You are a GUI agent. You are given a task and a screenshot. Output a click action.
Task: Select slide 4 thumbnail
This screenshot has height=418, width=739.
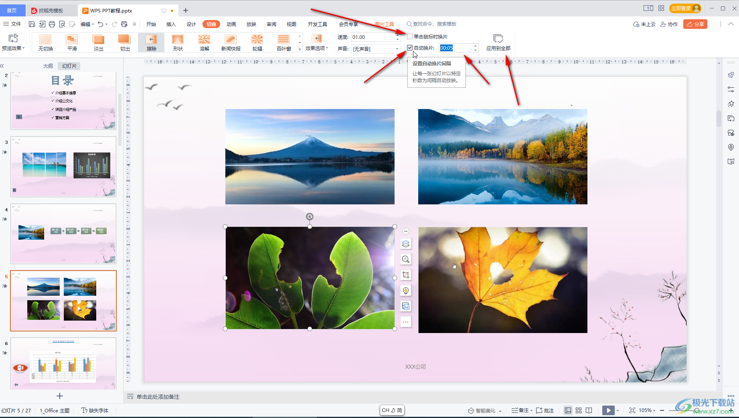pyautogui.click(x=63, y=234)
